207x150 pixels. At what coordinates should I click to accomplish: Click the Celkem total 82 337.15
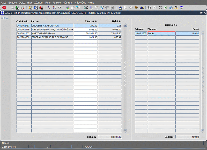click(110, 137)
